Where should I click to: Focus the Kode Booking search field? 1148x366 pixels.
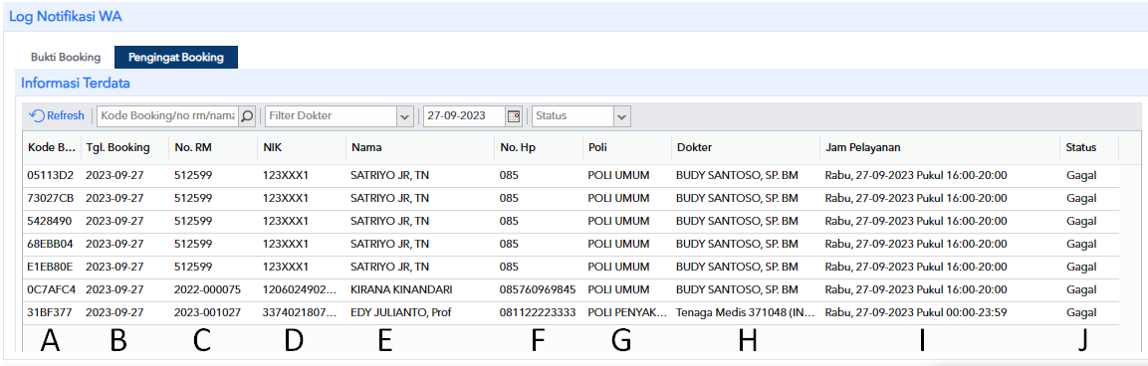coord(168,115)
